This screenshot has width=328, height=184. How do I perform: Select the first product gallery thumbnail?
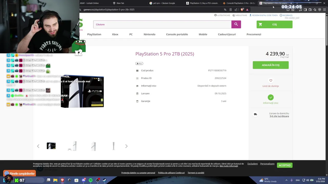[51, 146]
